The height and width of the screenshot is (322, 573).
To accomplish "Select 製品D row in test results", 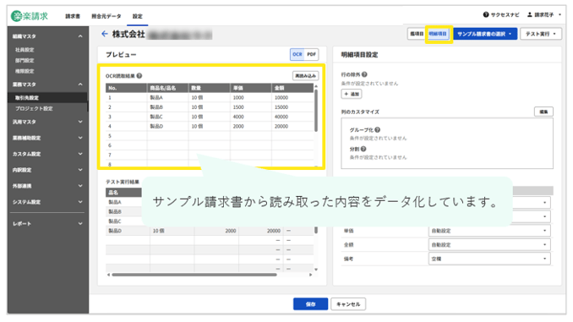I will pyautogui.click(x=210, y=231).
